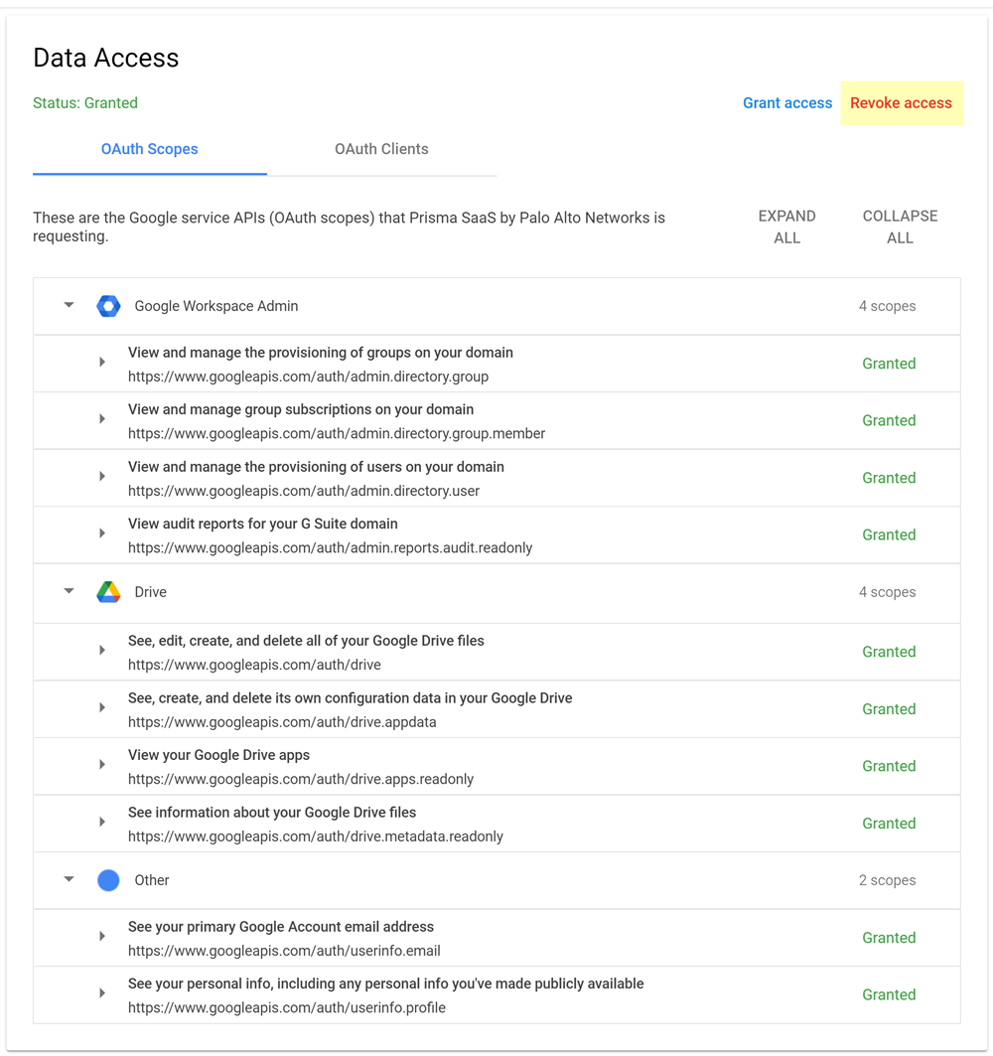Screen dimensions: 993x1056
Task: Click the Grant access link
Action: click(x=787, y=103)
